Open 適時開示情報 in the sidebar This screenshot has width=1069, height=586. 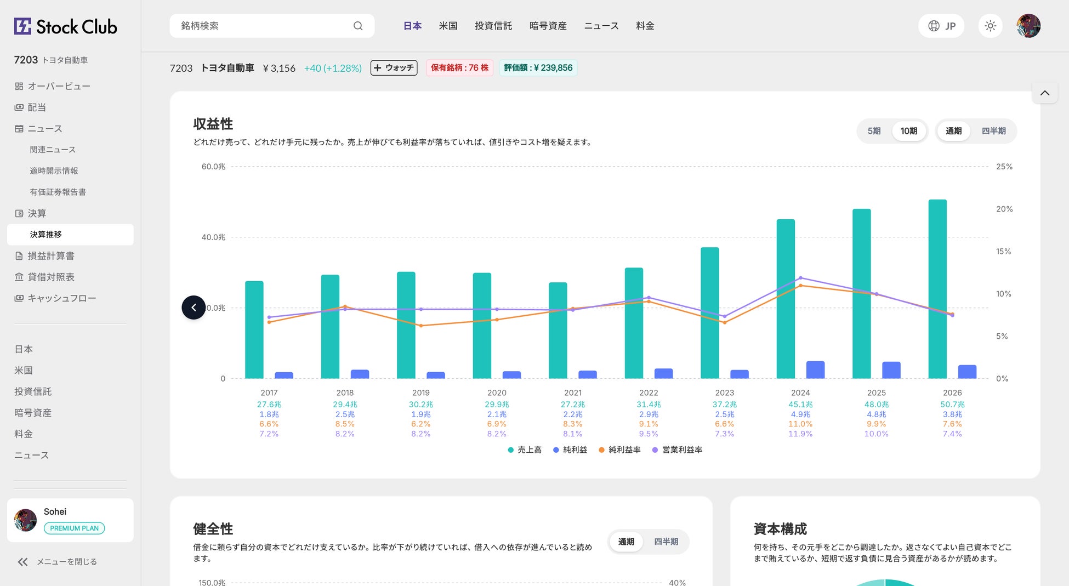[54, 170]
